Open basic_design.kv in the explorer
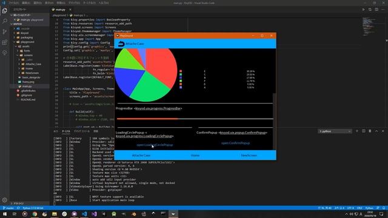388x218 pixels. [31, 78]
